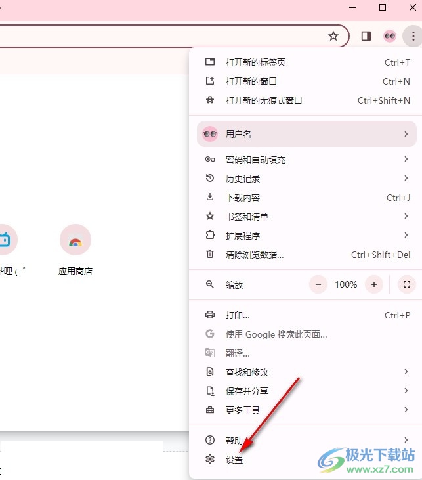Click the Ctrl+T shortcut text

[397, 62]
